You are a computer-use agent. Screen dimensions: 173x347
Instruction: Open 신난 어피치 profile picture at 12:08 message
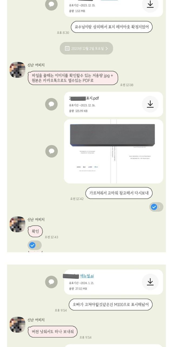pos(18,70)
